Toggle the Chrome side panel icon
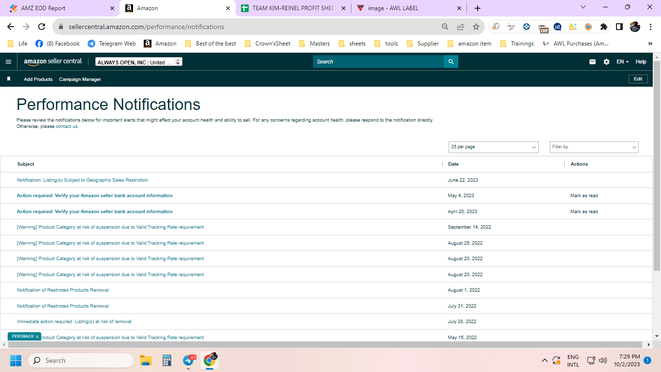This screenshot has height=372, width=661. [x=619, y=27]
